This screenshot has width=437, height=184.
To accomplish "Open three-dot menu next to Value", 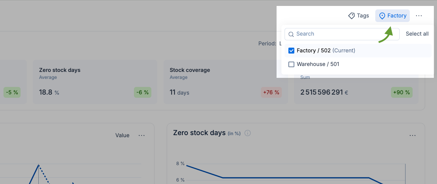I will tap(142, 135).
